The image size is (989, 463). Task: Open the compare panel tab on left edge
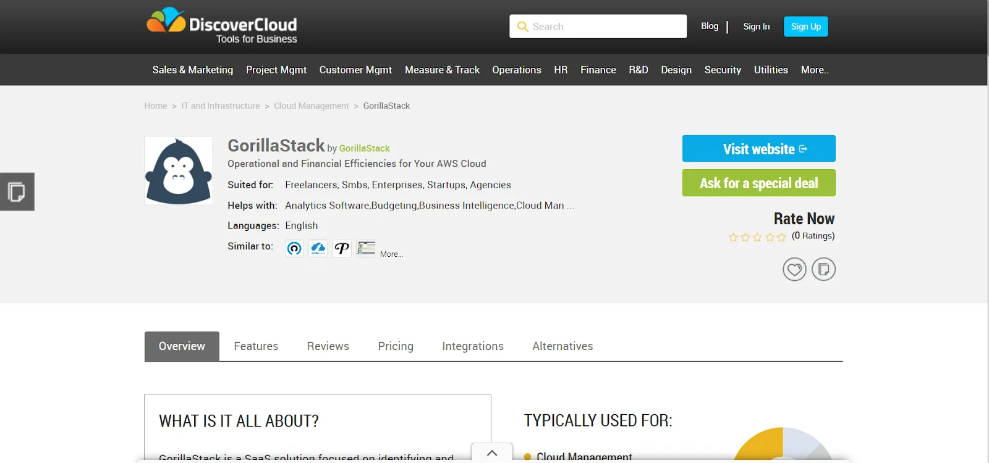coord(17,192)
